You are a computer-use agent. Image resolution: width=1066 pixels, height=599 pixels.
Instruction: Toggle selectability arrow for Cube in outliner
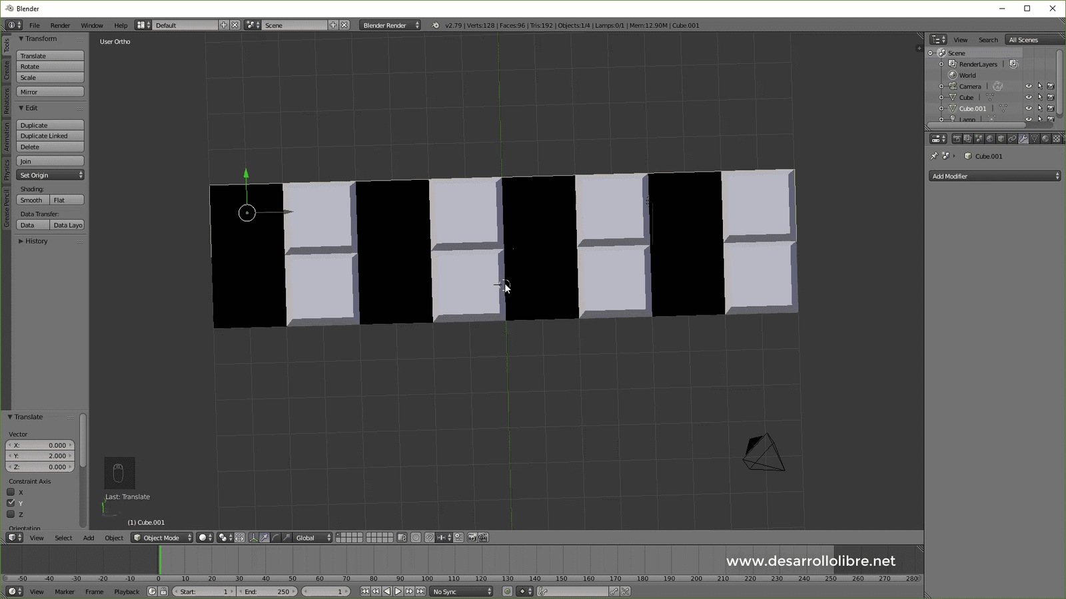click(1040, 97)
